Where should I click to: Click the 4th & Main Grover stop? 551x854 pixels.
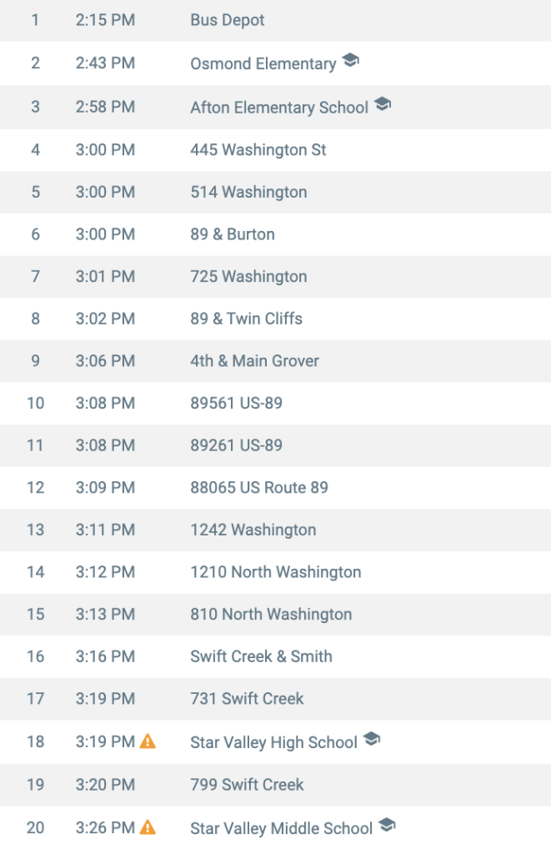[x=254, y=361]
